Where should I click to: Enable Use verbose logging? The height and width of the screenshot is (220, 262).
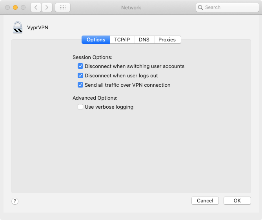point(80,107)
